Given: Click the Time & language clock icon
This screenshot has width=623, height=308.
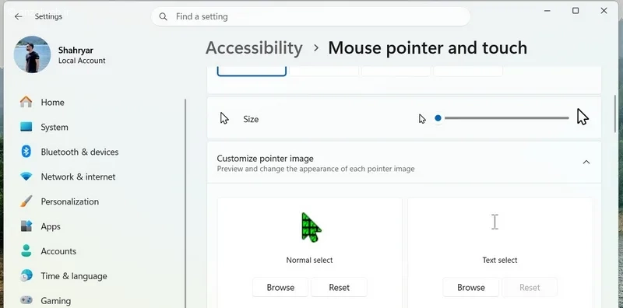Looking at the screenshot, I should click(26, 275).
